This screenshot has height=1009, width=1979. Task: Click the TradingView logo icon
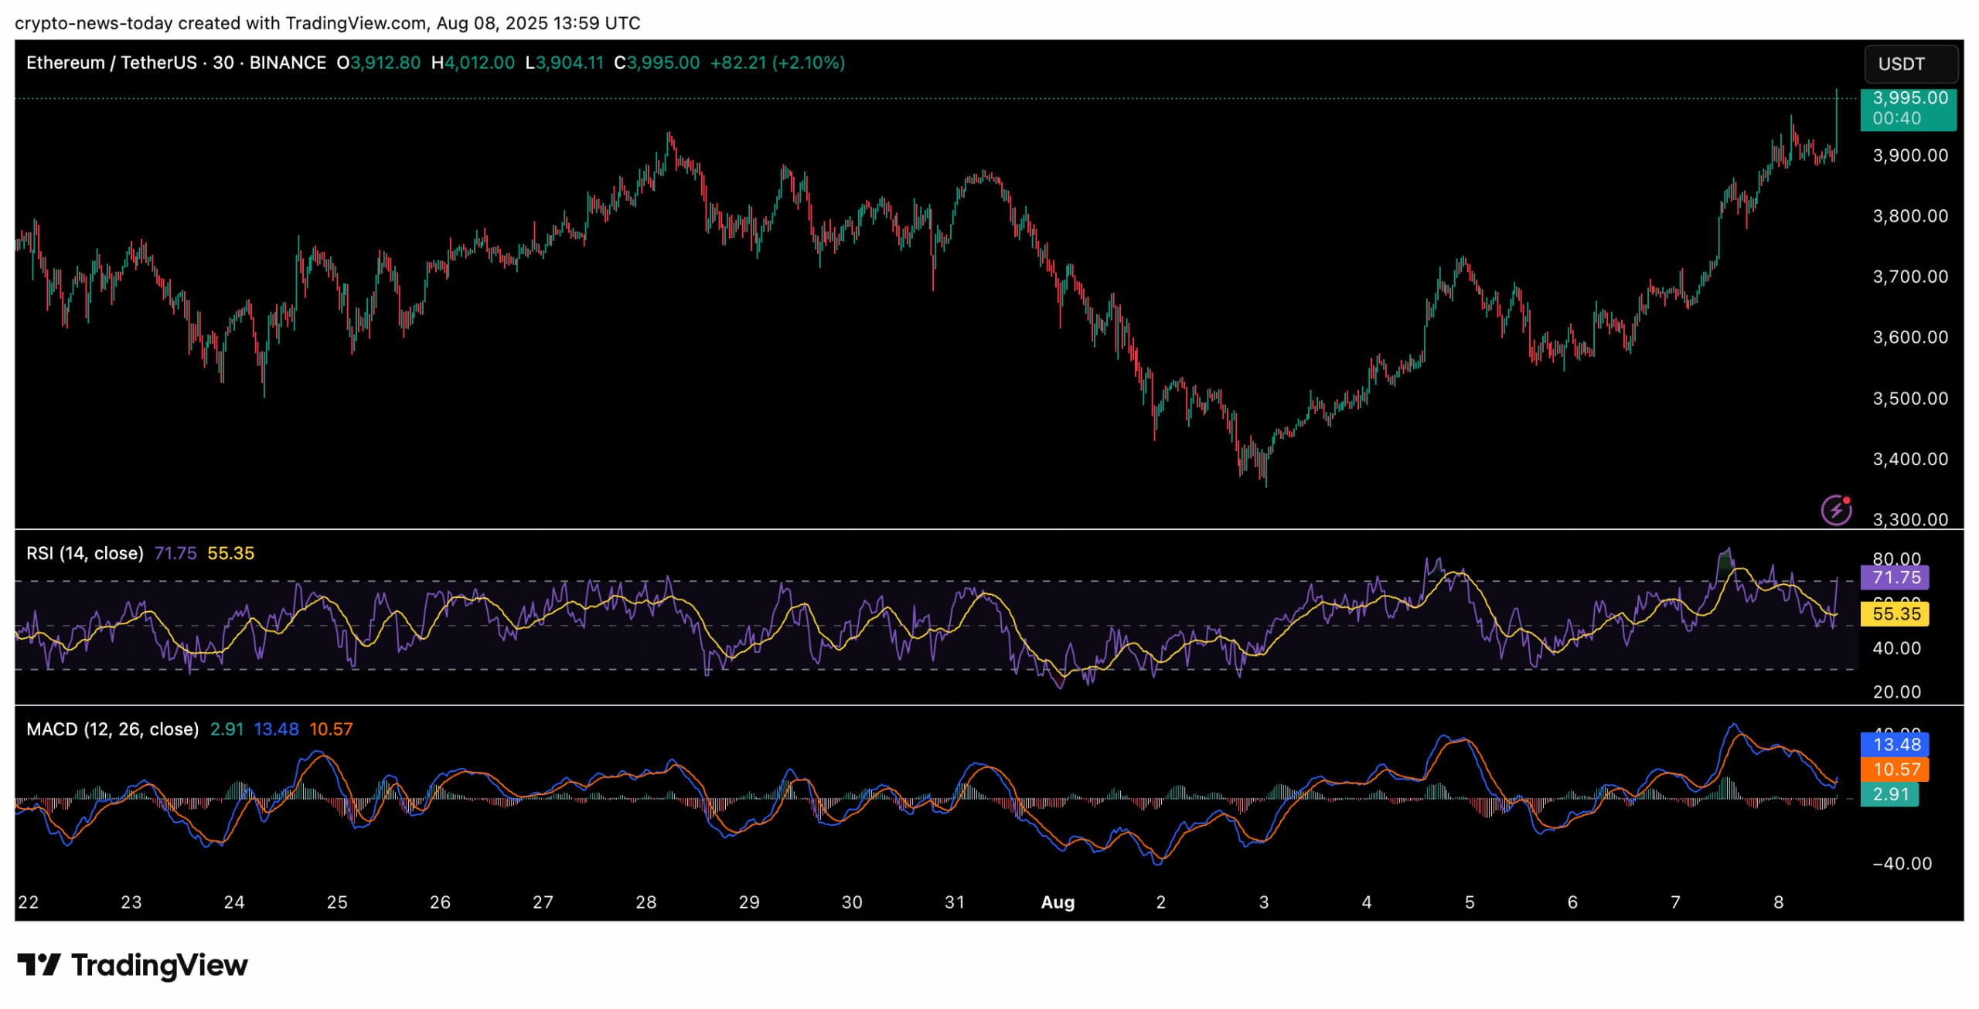click(x=39, y=964)
